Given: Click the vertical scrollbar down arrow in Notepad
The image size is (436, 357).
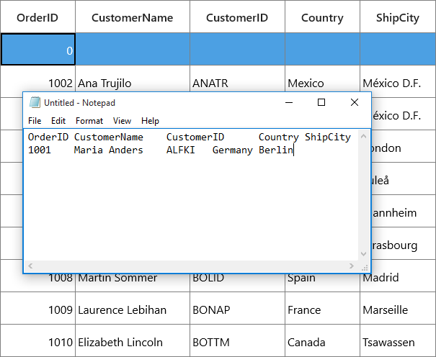Looking at the screenshot, I should pos(363,254).
